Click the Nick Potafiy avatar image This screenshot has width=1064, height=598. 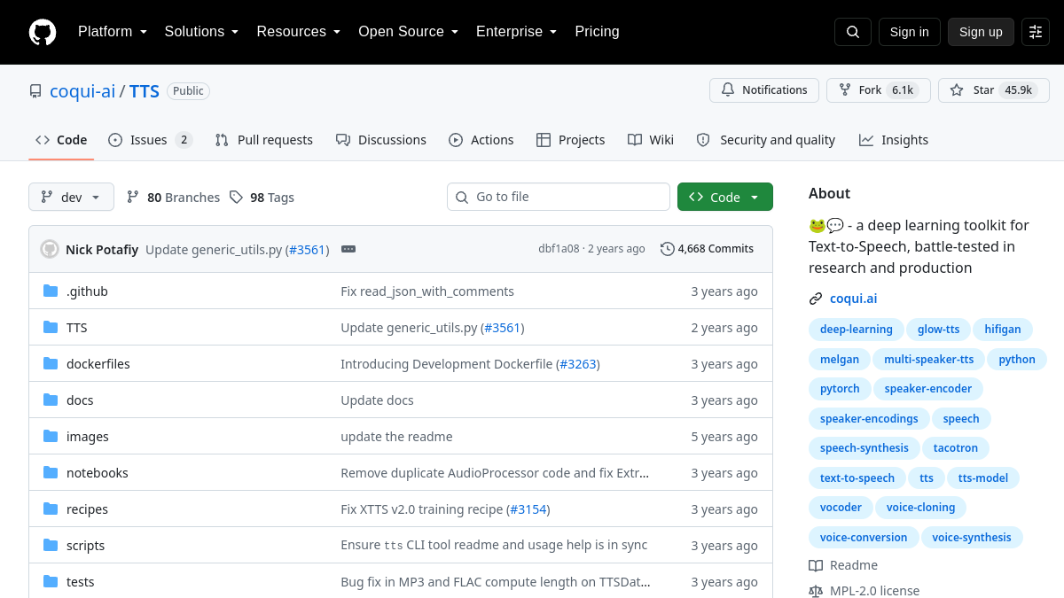[x=50, y=249]
